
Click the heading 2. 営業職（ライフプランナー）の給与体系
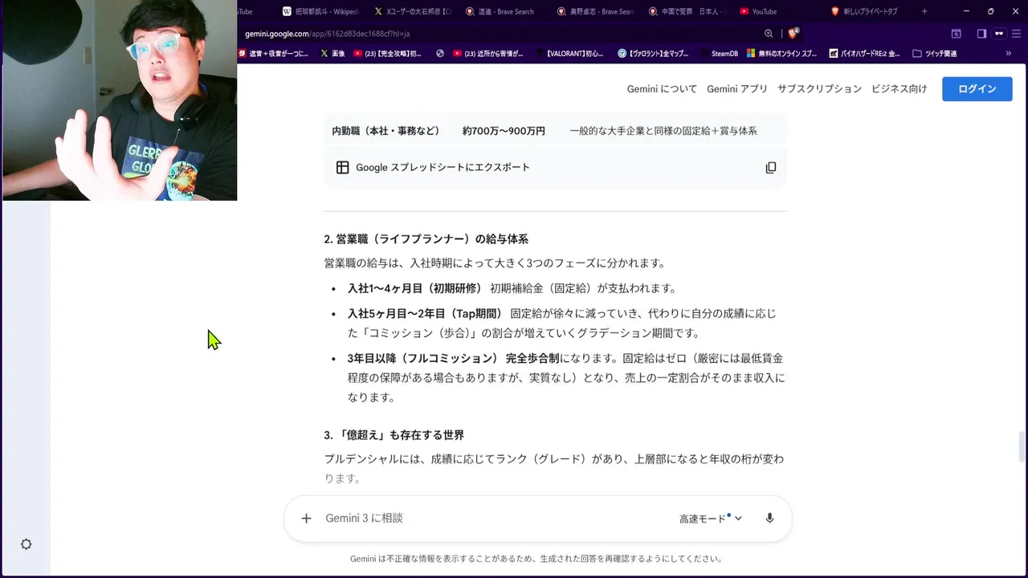(x=426, y=239)
